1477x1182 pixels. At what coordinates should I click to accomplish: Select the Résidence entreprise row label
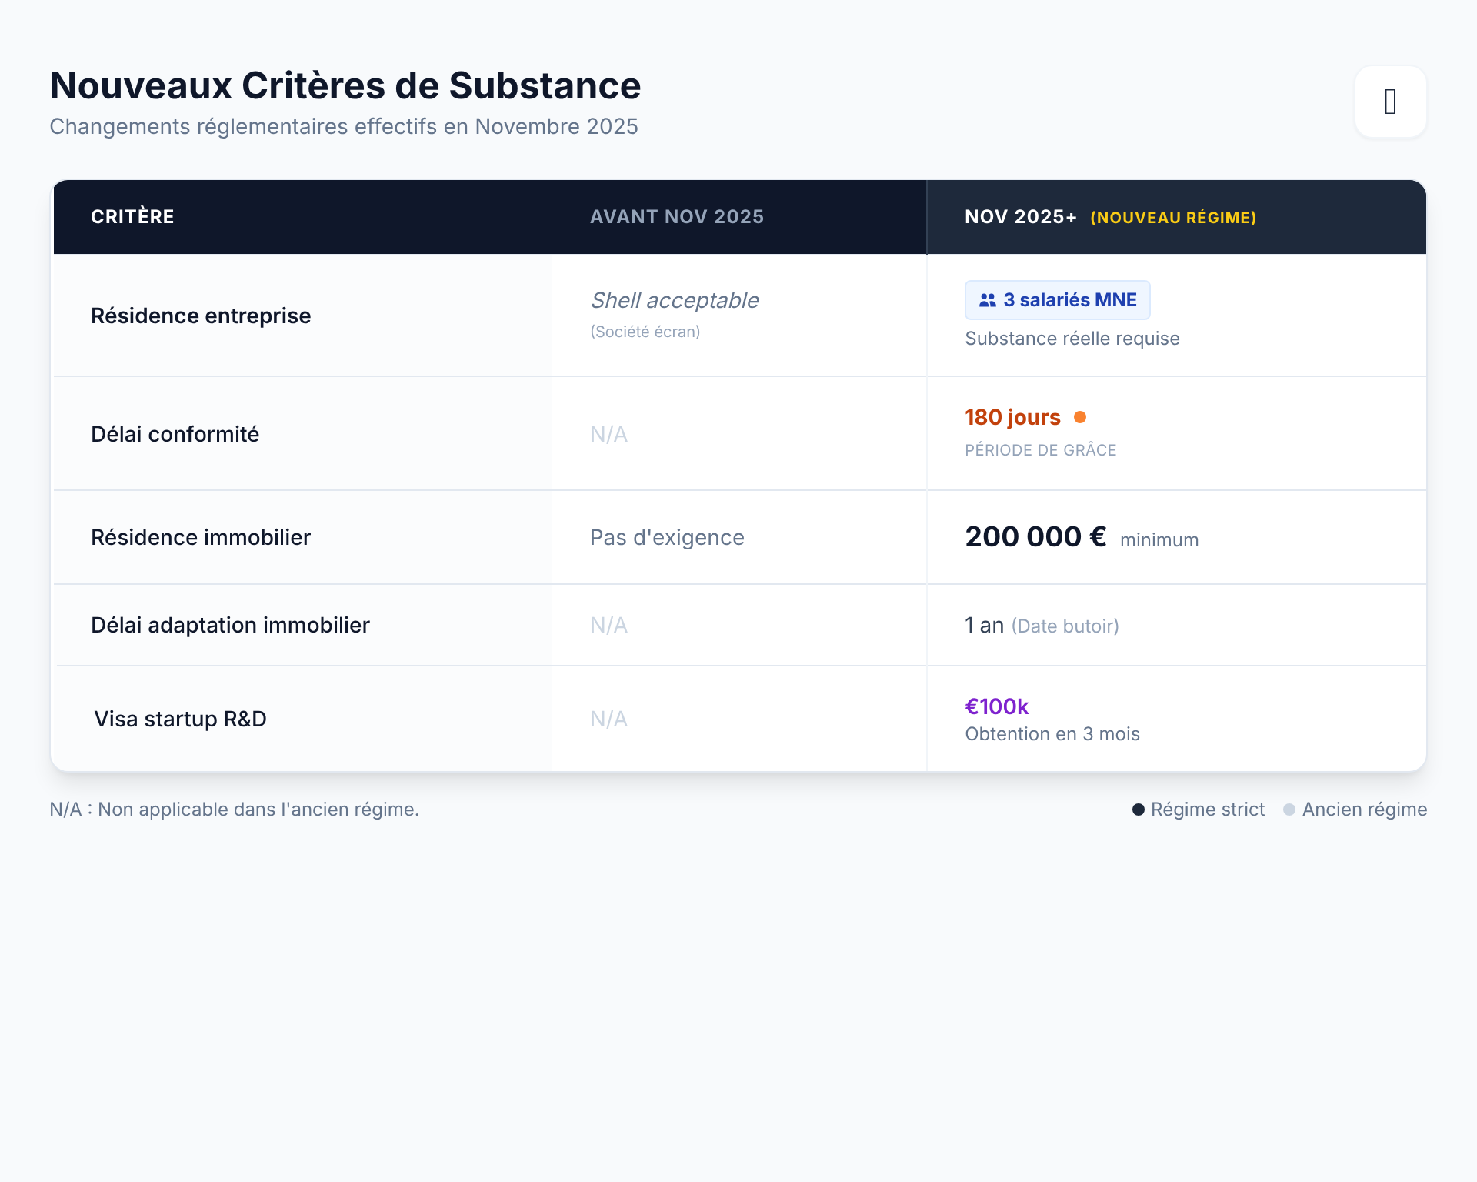point(201,316)
